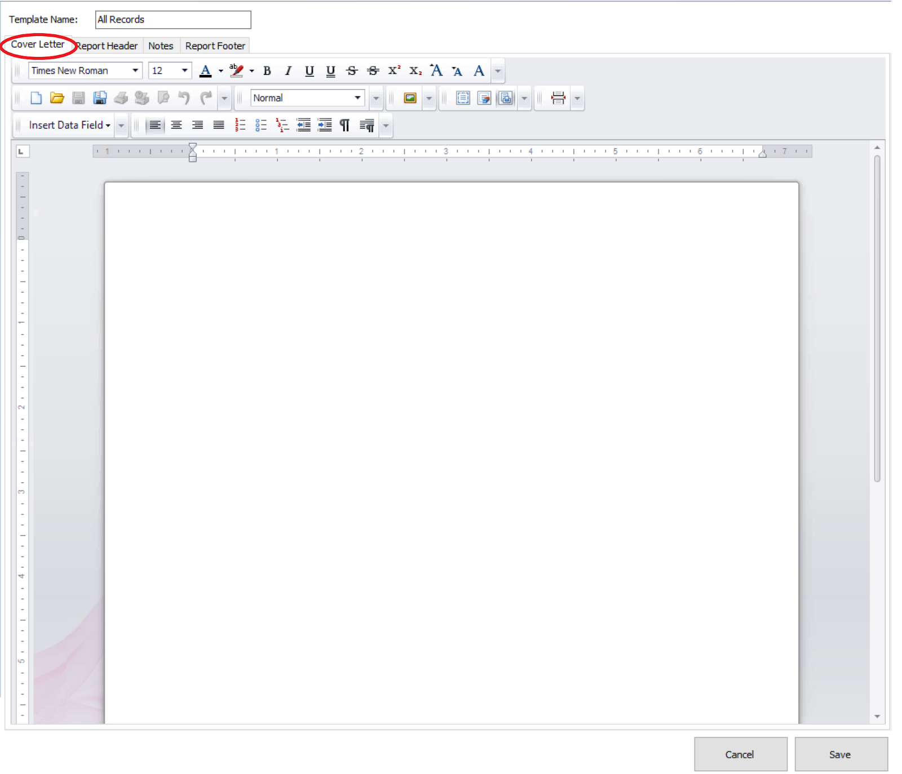Create a new document

[36, 98]
